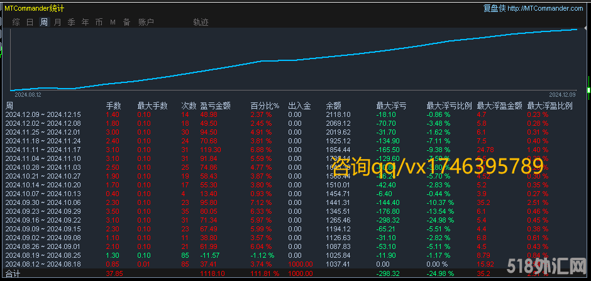The height and width of the screenshot is (281, 591).
Task: Click the 盈亏金额 column header
Action: pyautogui.click(x=215, y=106)
